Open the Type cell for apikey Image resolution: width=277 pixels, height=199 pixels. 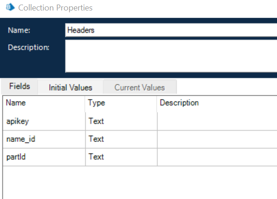121,121
